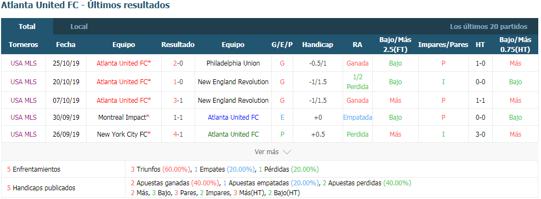Screen dimensions: 541x199
Task: Select New England Revolution on 07/10/19 row
Action: point(234,101)
